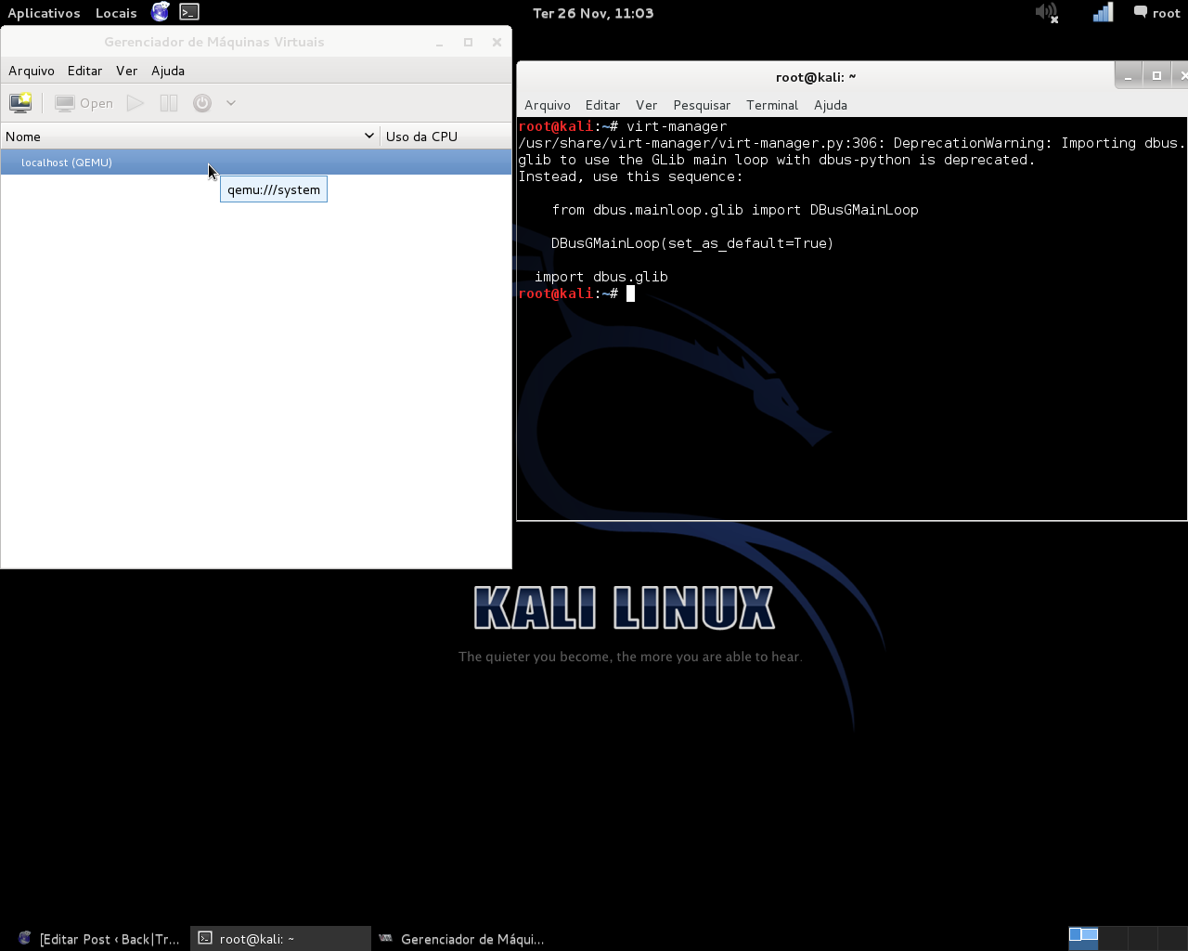
Task: Click 'DBusGMainLoop(set_as_default=True)' terminal line
Action: [x=692, y=243]
